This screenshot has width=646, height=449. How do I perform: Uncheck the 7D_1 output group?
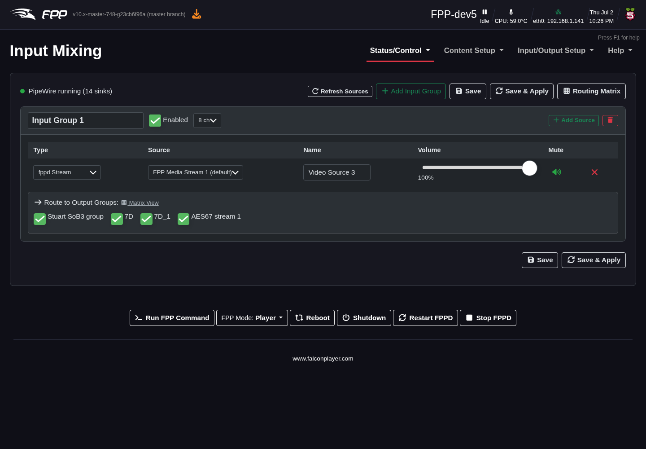click(146, 219)
